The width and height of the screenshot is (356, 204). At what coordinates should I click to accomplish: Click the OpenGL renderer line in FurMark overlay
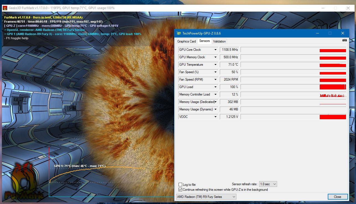pyautogui.click(x=44, y=30)
